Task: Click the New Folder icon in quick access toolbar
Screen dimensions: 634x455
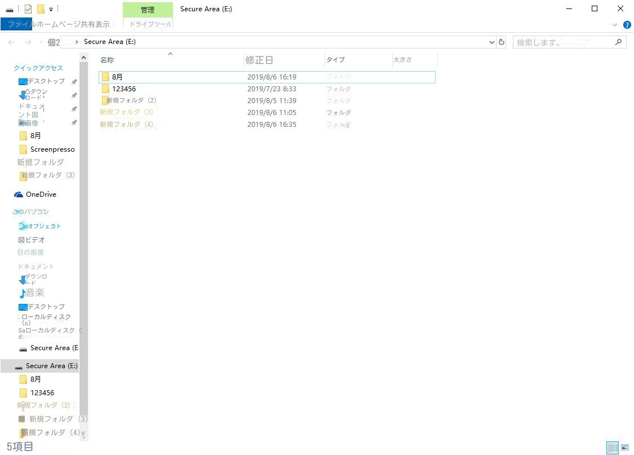Action: [x=41, y=9]
